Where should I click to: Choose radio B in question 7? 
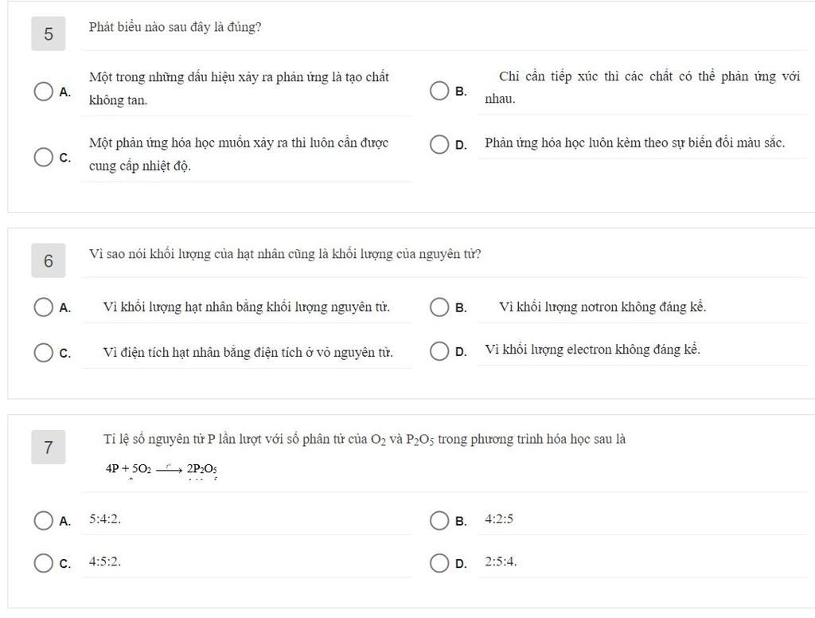(x=439, y=520)
